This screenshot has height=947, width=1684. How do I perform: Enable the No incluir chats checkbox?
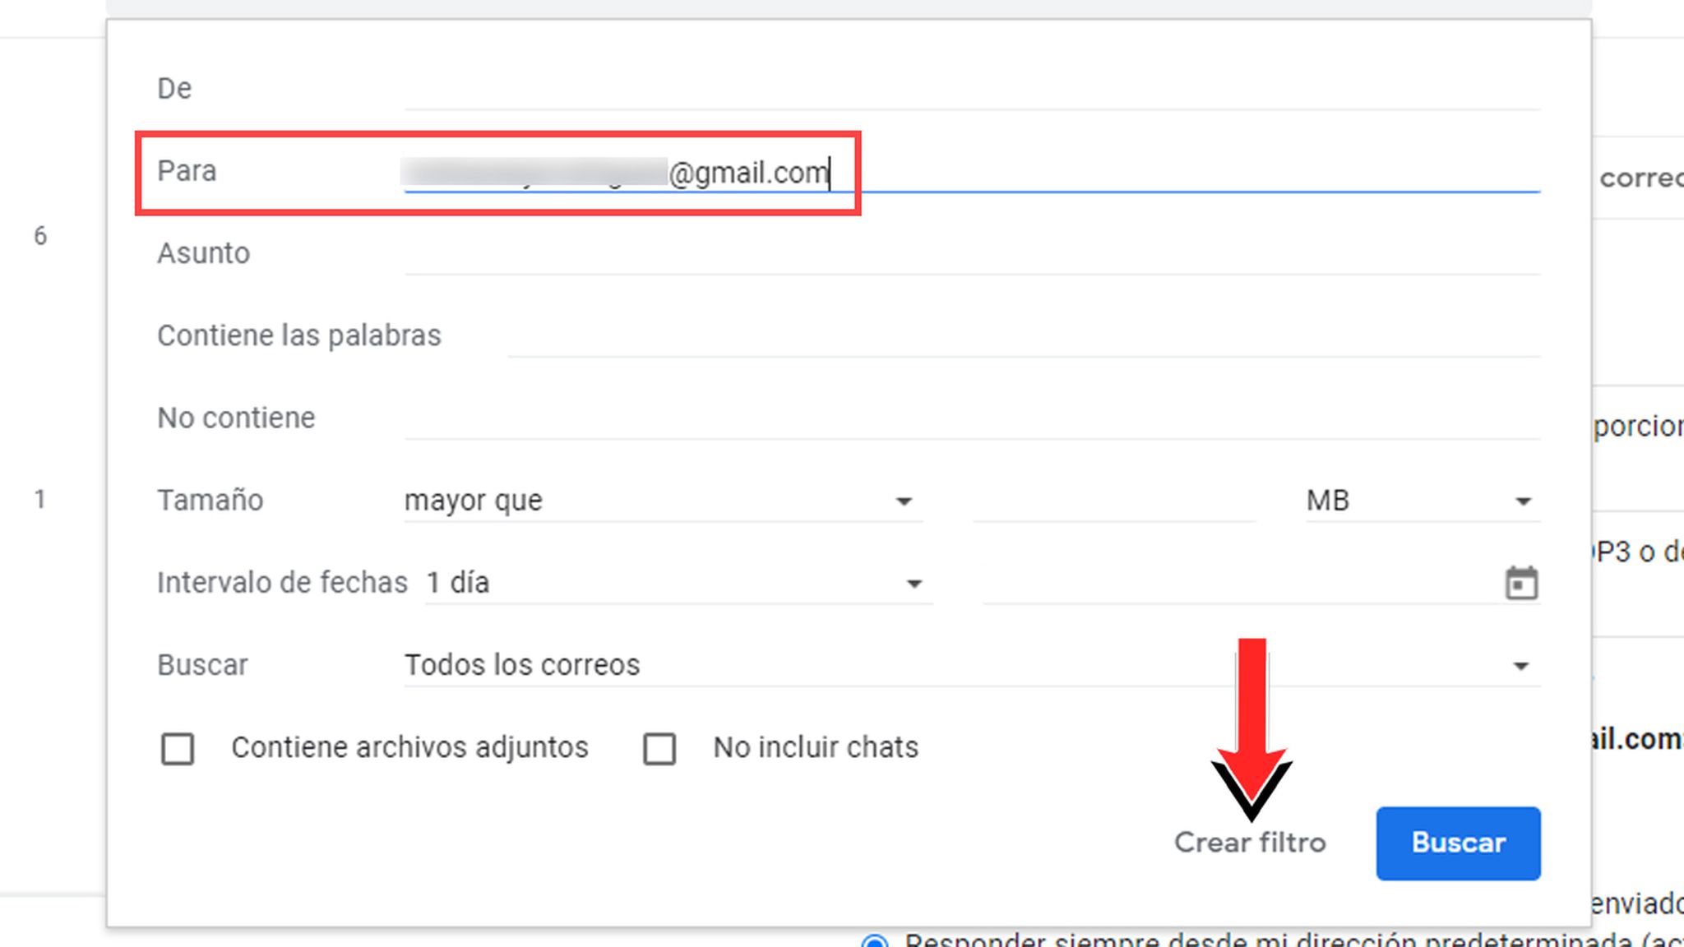coord(659,749)
